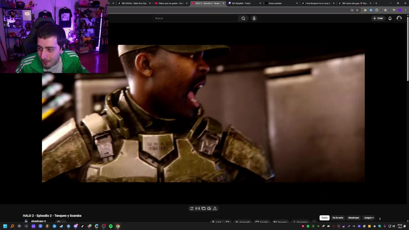Switch to Videos que me gustan tab
The height and width of the screenshot is (230, 409).
coord(171,3)
